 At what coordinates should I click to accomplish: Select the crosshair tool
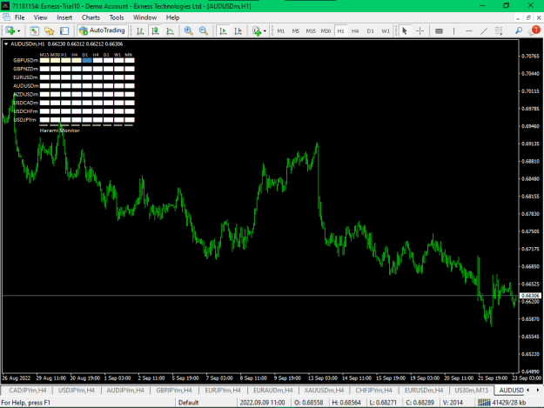(420, 30)
